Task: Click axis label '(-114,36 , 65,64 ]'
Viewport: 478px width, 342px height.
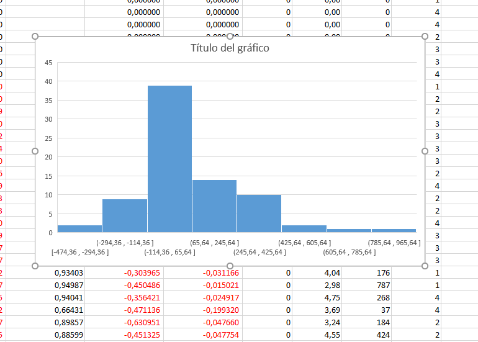Action: [x=170, y=253]
